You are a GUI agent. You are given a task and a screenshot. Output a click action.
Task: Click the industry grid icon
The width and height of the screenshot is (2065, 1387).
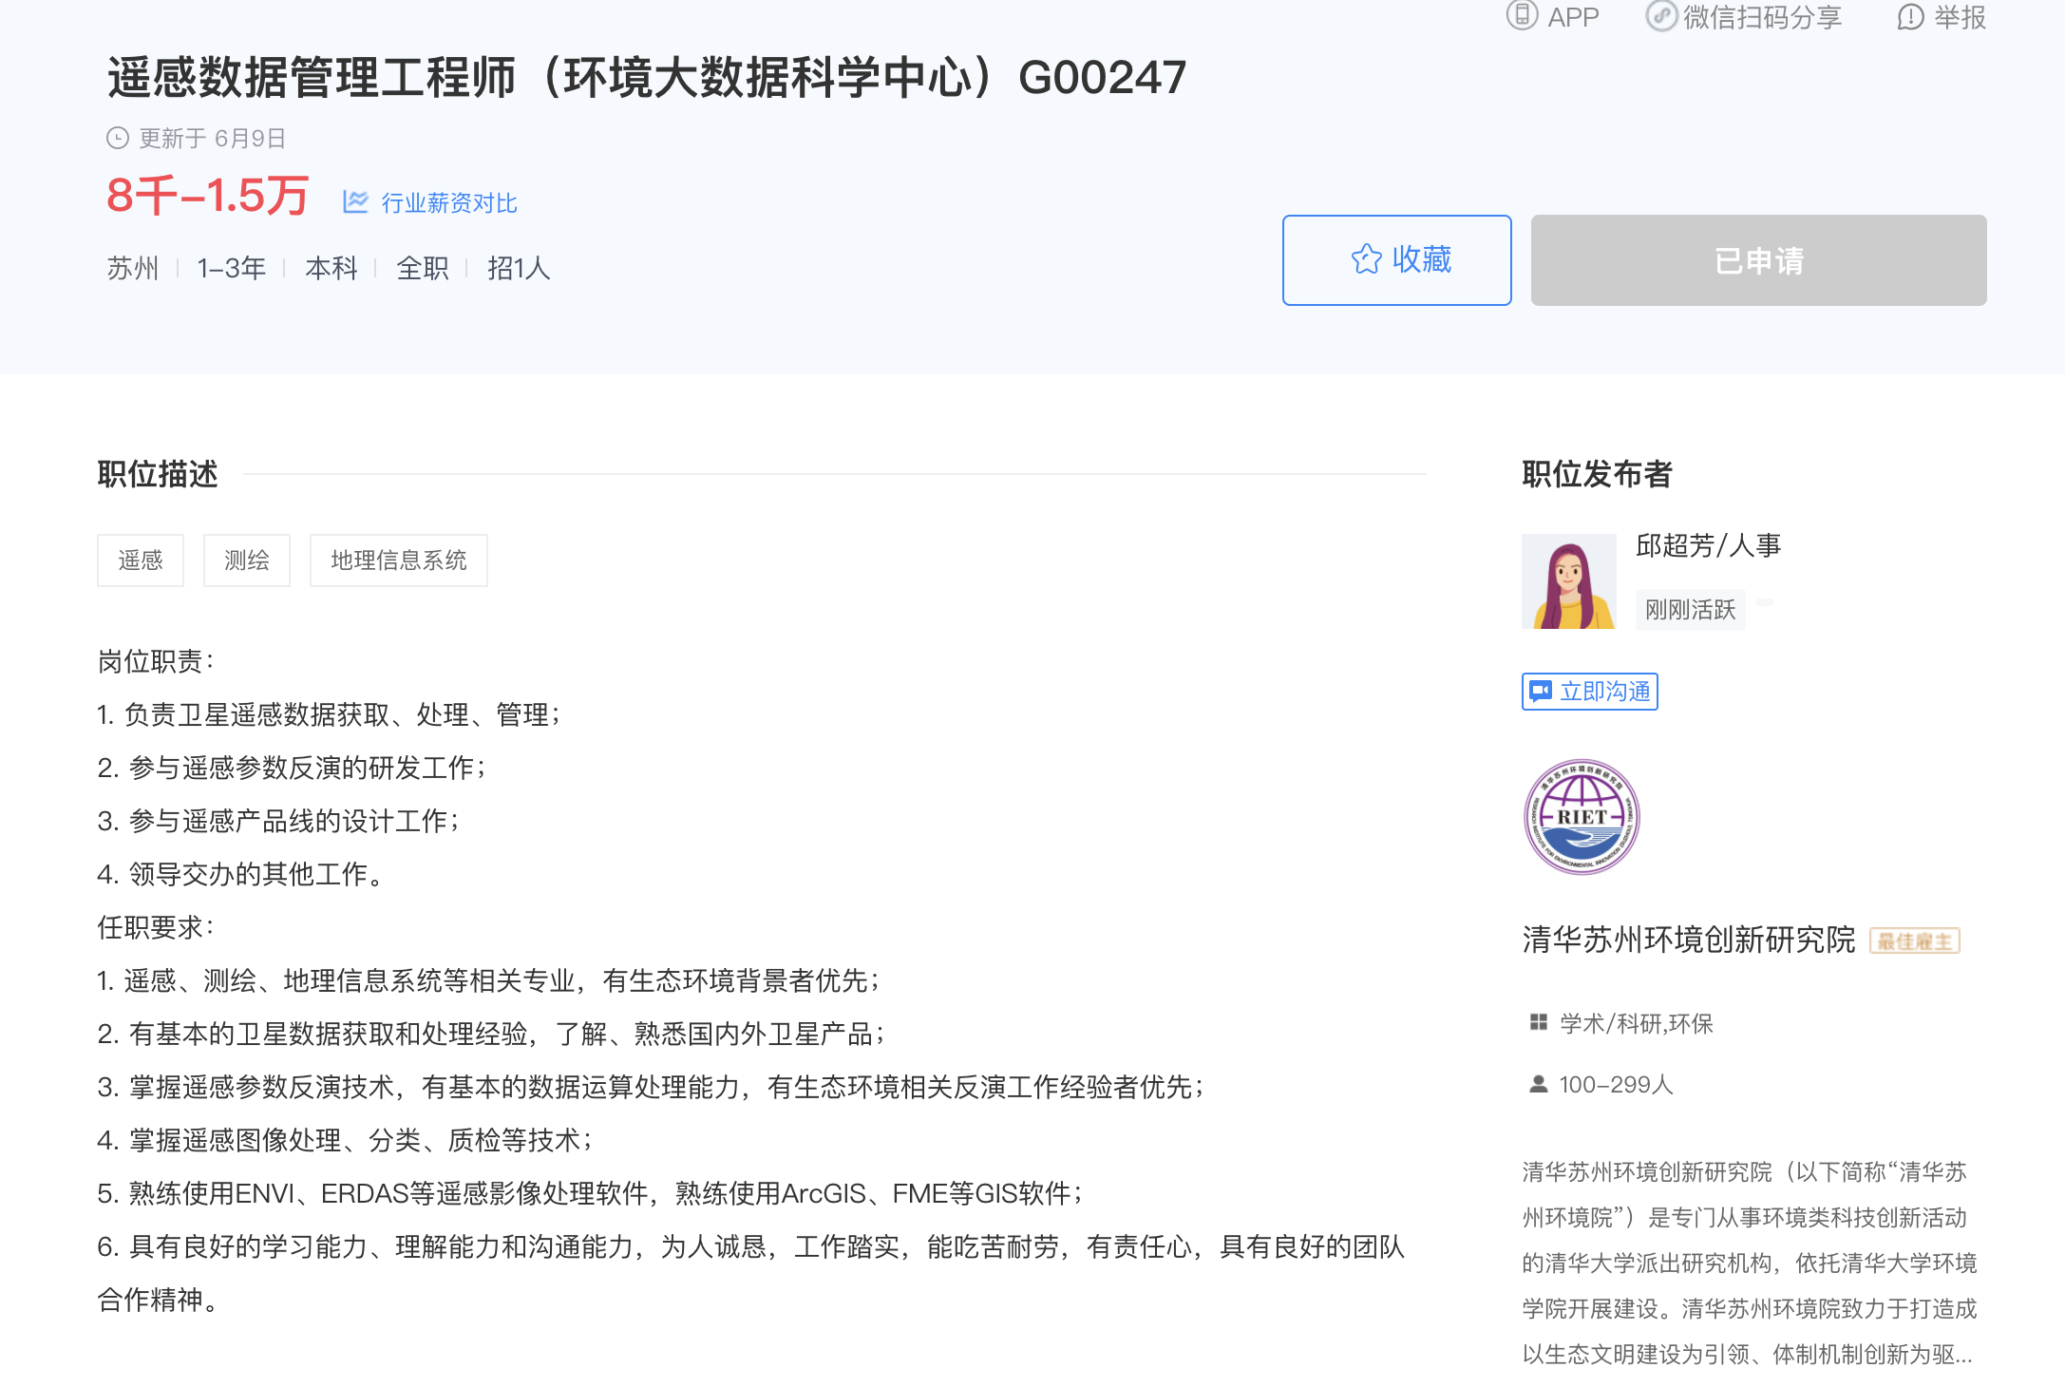tap(1538, 1022)
